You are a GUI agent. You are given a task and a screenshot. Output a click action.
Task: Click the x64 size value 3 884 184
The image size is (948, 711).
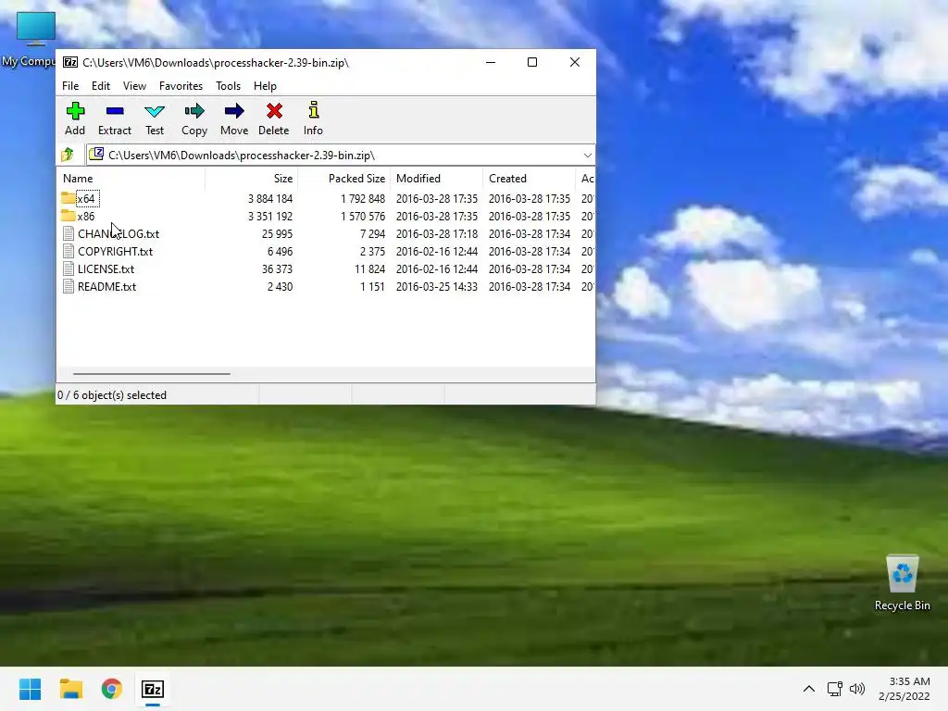pyautogui.click(x=270, y=198)
